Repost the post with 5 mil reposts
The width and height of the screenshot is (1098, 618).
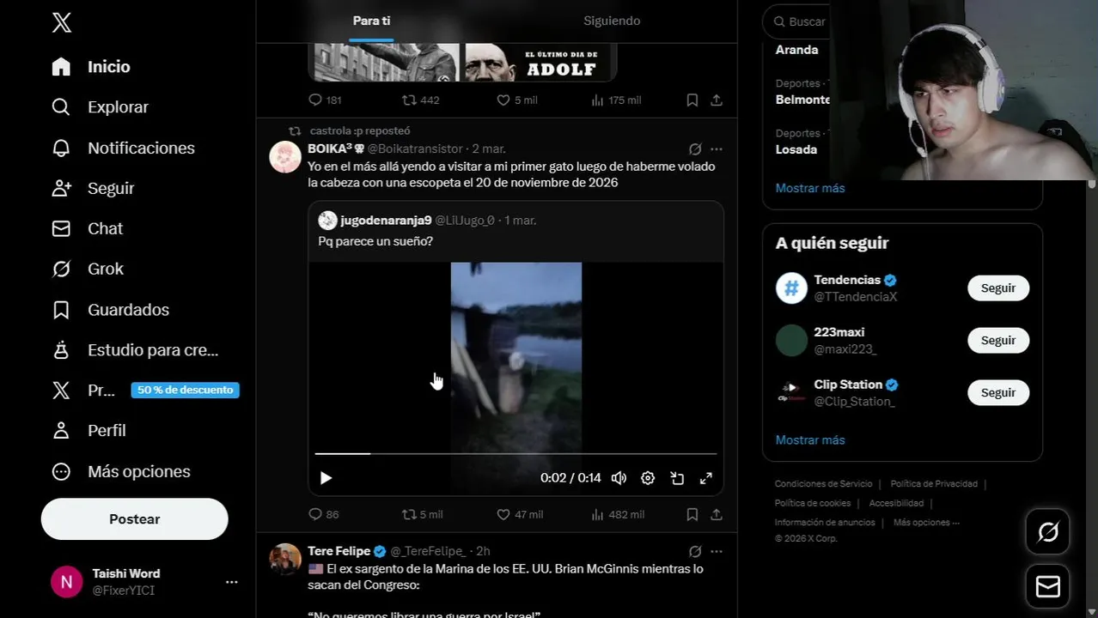(423, 514)
